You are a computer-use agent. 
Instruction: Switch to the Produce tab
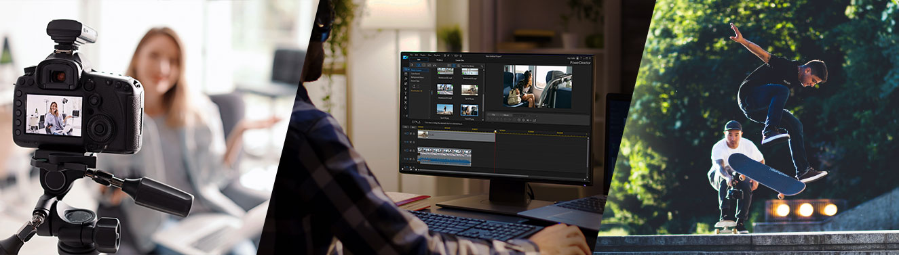pyautogui.click(x=440, y=60)
